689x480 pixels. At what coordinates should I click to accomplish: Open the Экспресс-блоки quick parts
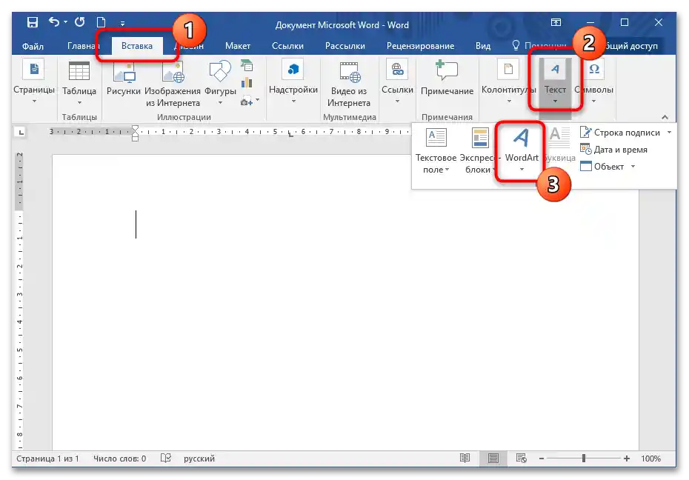pos(479,150)
